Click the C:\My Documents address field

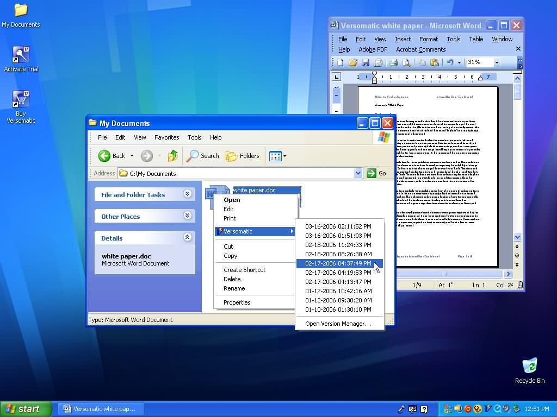(236, 173)
